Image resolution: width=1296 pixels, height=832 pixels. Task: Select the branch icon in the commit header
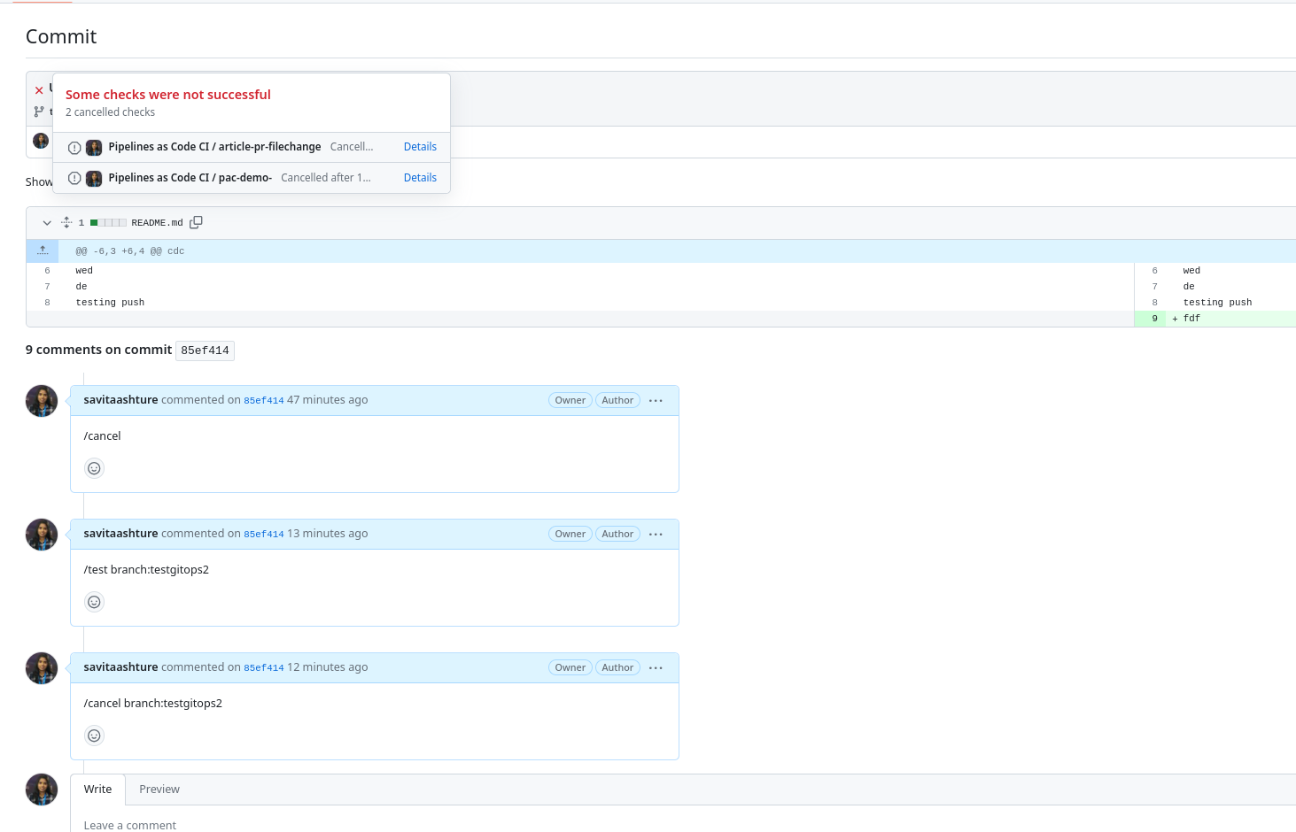coord(40,112)
